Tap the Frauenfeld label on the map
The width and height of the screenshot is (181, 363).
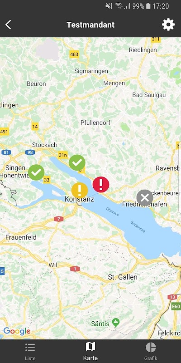coord(21,237)
